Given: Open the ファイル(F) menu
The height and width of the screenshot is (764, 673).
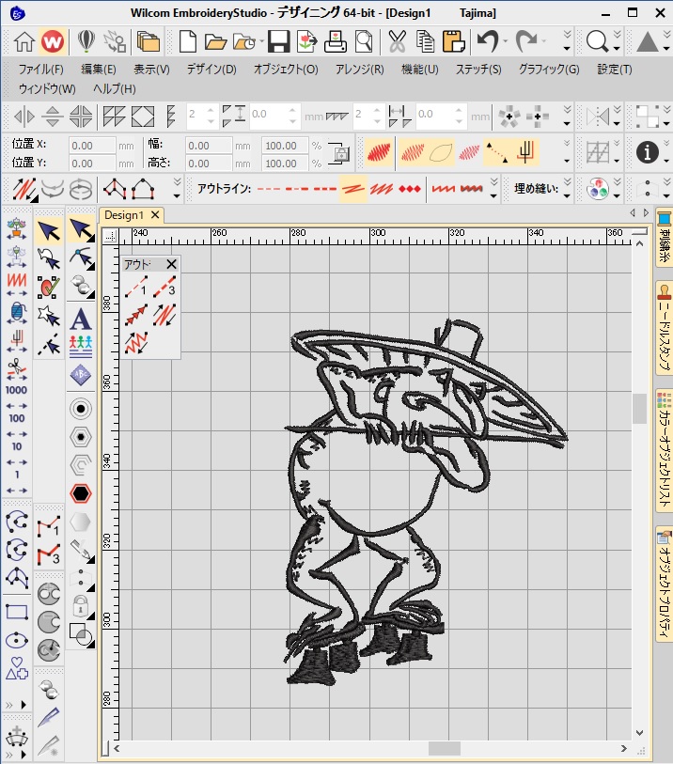Looking at the screenshot, I should (x=41, y=70).
